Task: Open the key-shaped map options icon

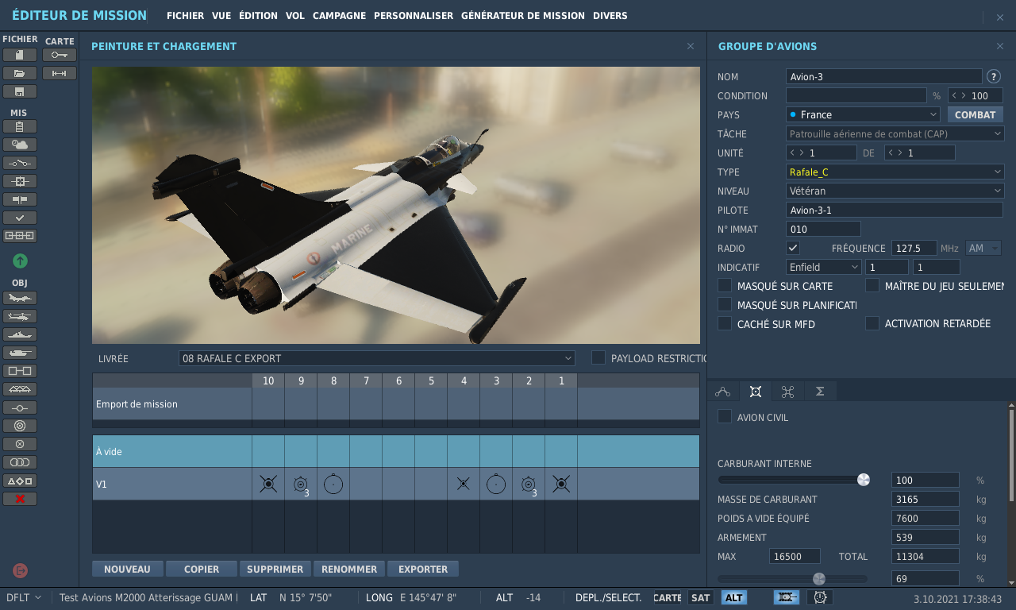Action: click(60, 55)
